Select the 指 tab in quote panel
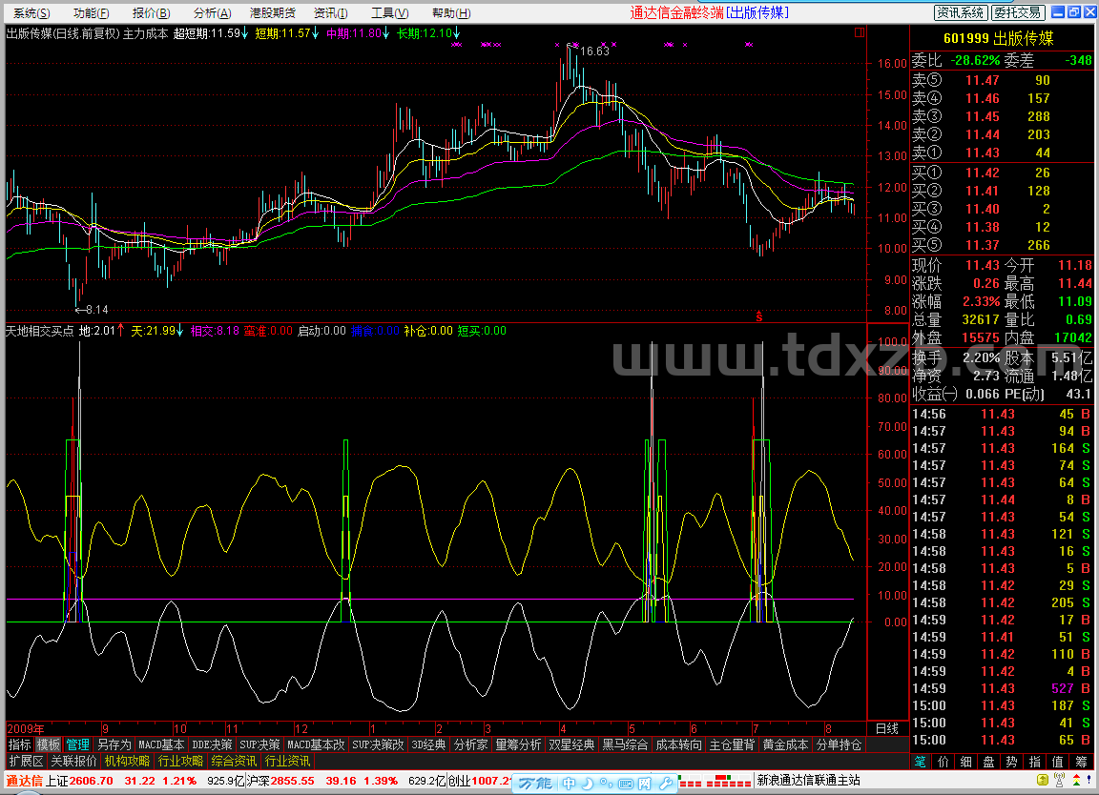The width and height of the screenshot is (1099, 795). (1034, 762)
